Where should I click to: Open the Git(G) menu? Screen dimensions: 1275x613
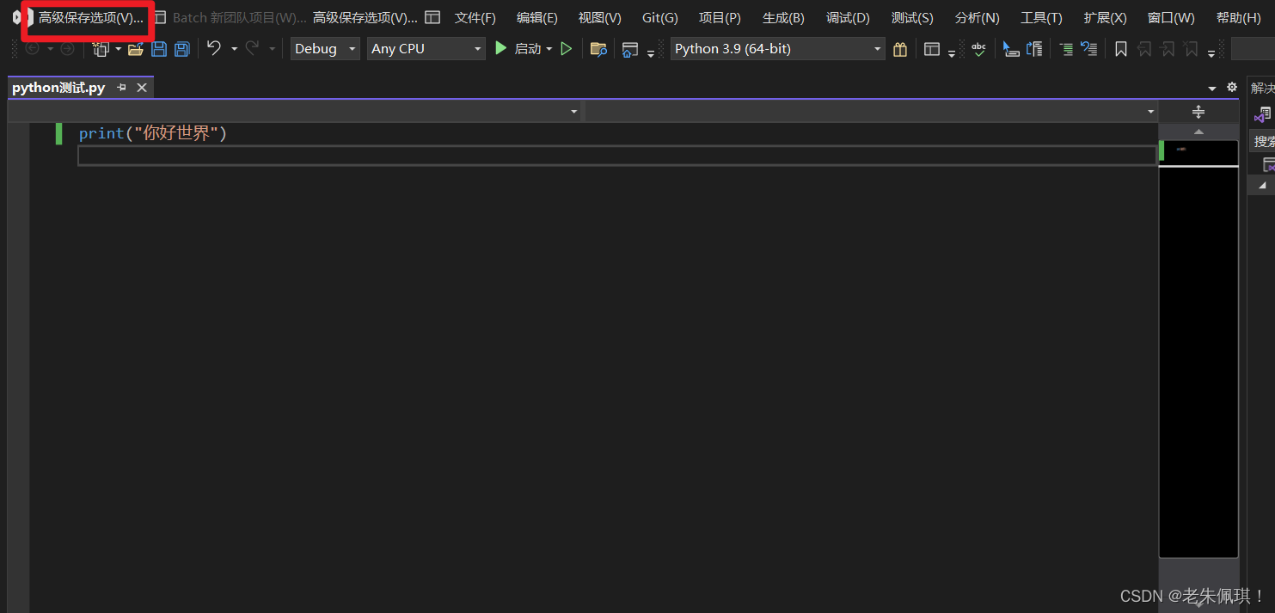(660, 17)
